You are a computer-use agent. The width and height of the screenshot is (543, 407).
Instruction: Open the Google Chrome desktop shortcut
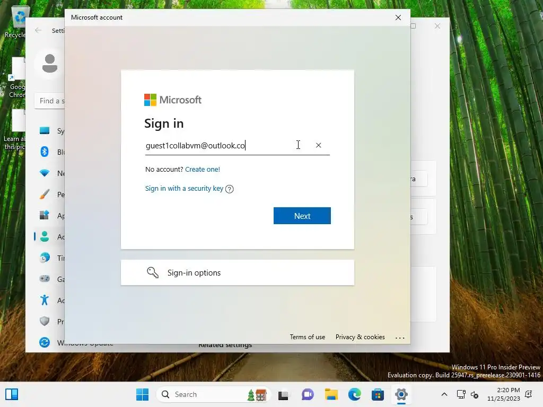[16, 78]
